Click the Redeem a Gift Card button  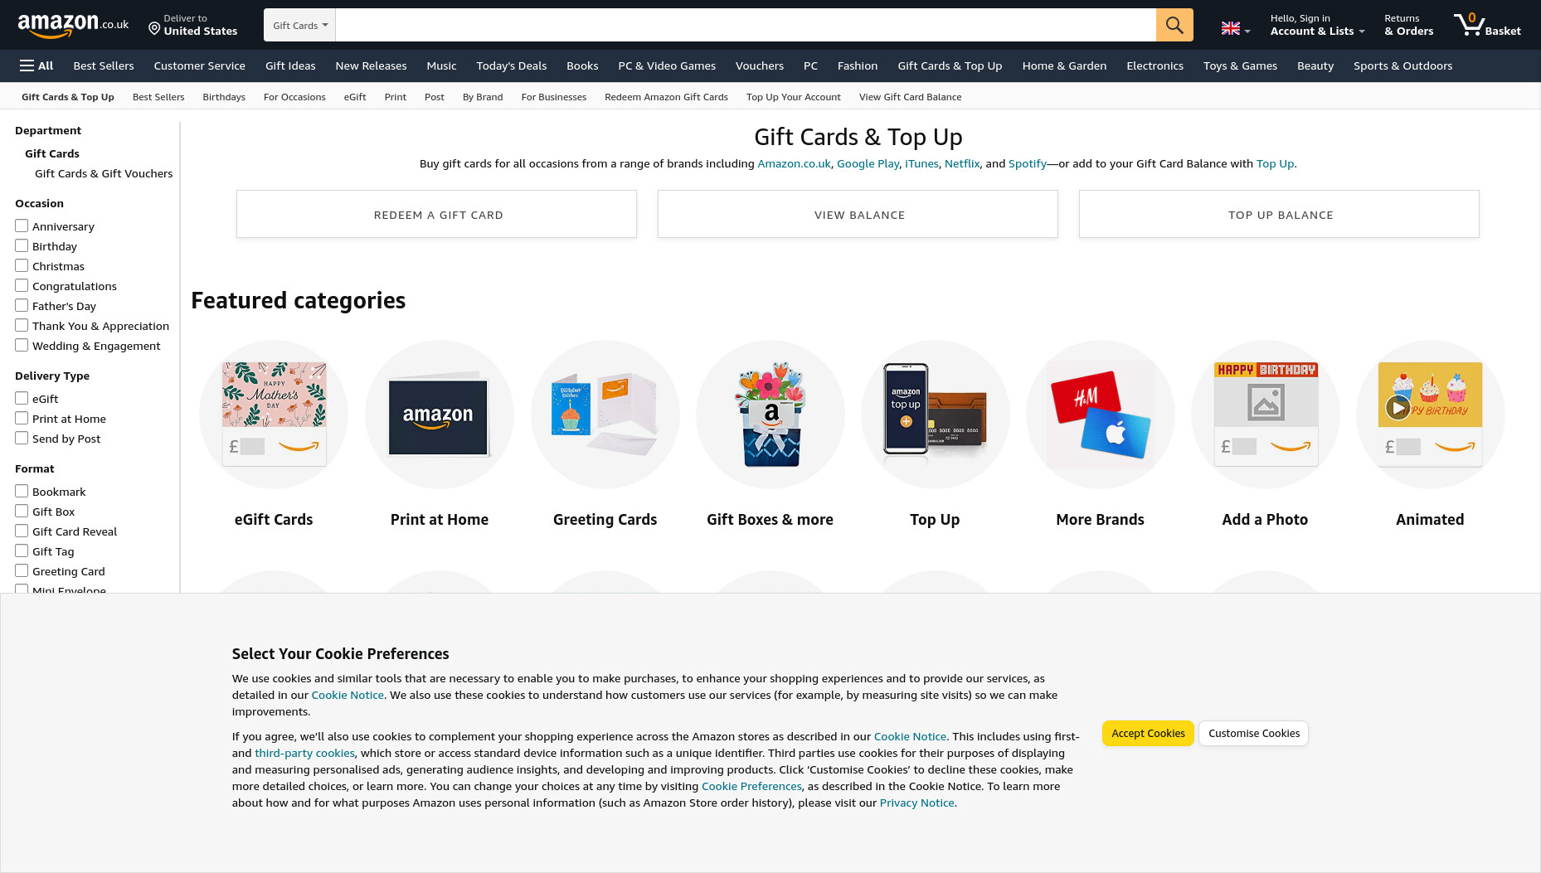436,214
